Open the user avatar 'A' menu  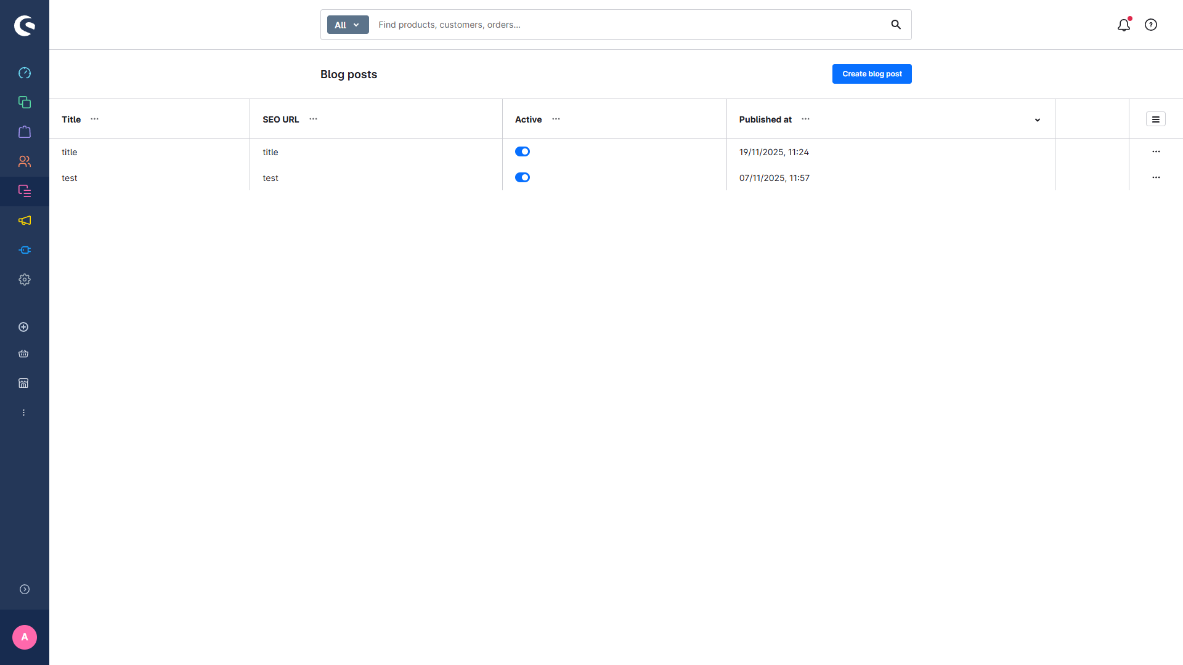coord(25,637)
